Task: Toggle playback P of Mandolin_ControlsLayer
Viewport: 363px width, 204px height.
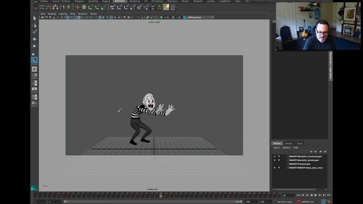Action: (x=279, y=156)
